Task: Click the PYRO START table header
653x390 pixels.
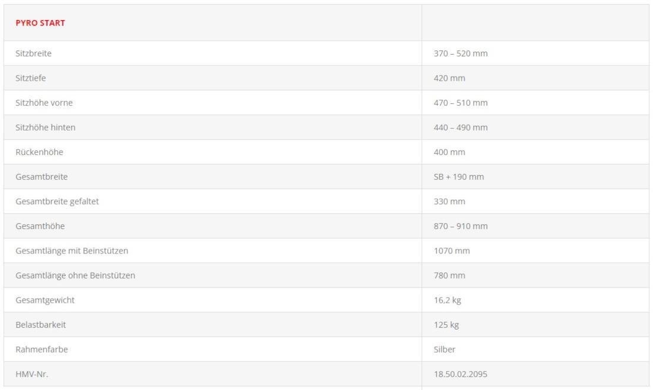Action: click(40, 24)
